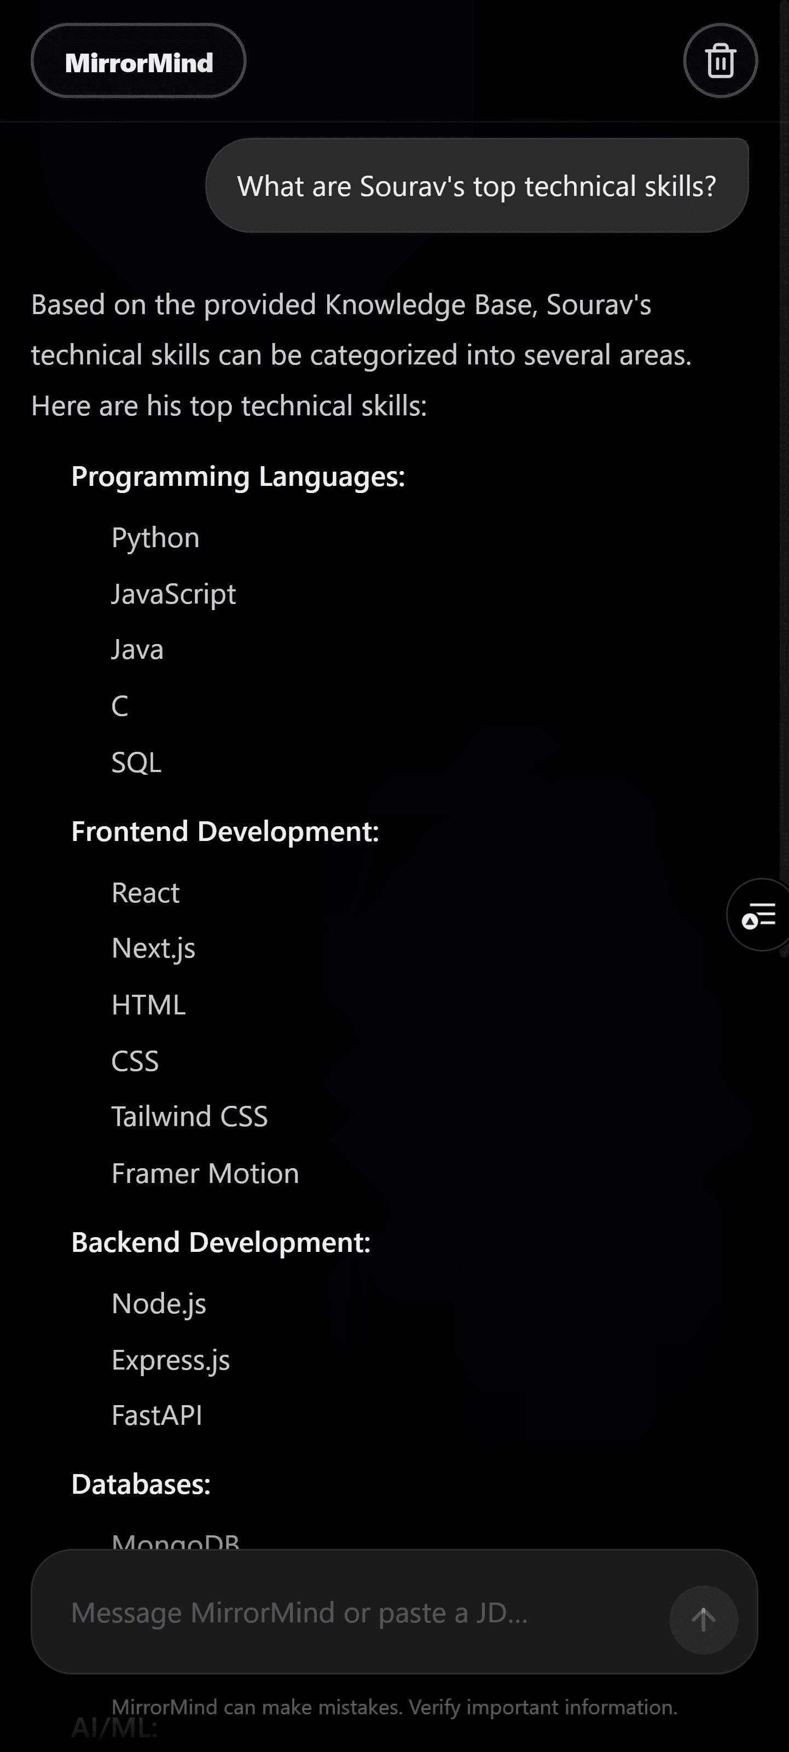Open the side panel list icon

pos(758,915)
